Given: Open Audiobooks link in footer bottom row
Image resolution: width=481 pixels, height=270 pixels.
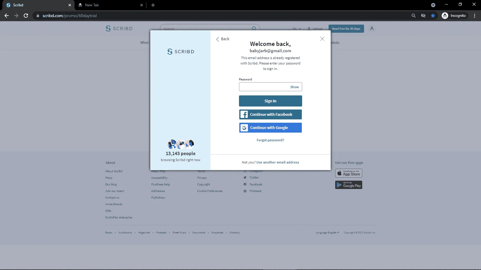Looking at the screenshot, I should [x=125, y=232].
